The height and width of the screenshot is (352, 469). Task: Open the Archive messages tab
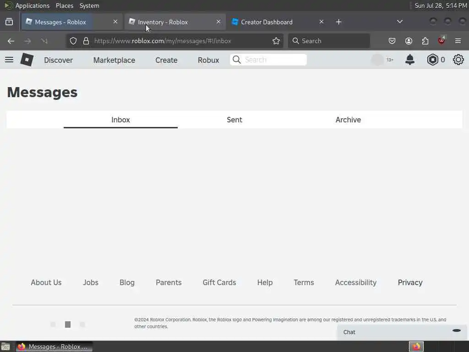(x=348, y=120)
